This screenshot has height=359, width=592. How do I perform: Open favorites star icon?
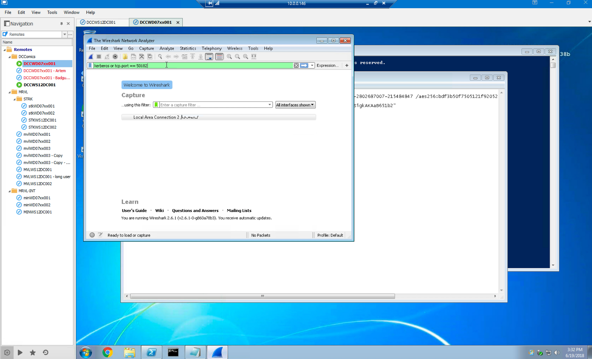click(x=33, y=352)
